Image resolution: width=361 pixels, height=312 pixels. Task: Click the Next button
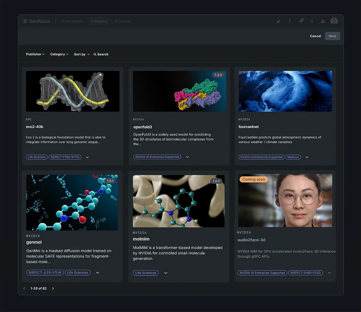click(x=332, y=36)
